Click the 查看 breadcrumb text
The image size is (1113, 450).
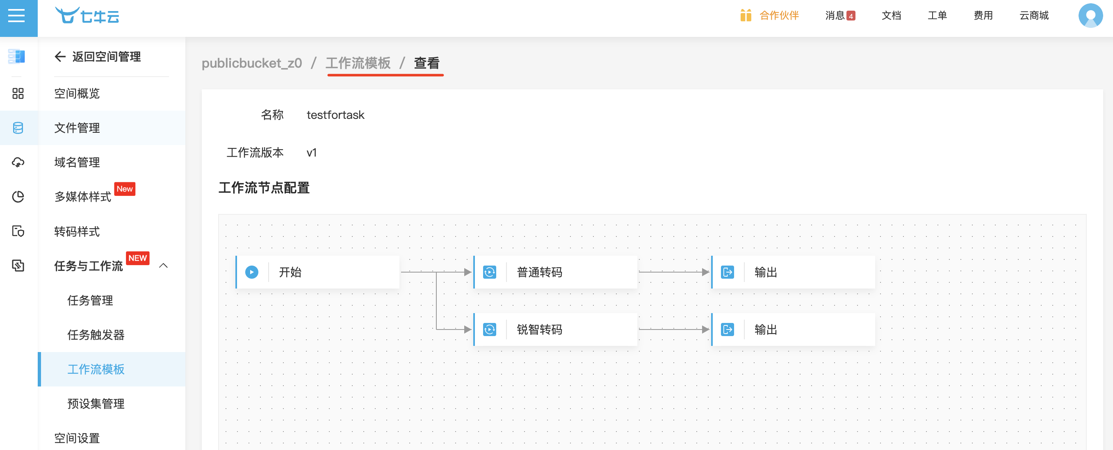(x=427, y=63)
